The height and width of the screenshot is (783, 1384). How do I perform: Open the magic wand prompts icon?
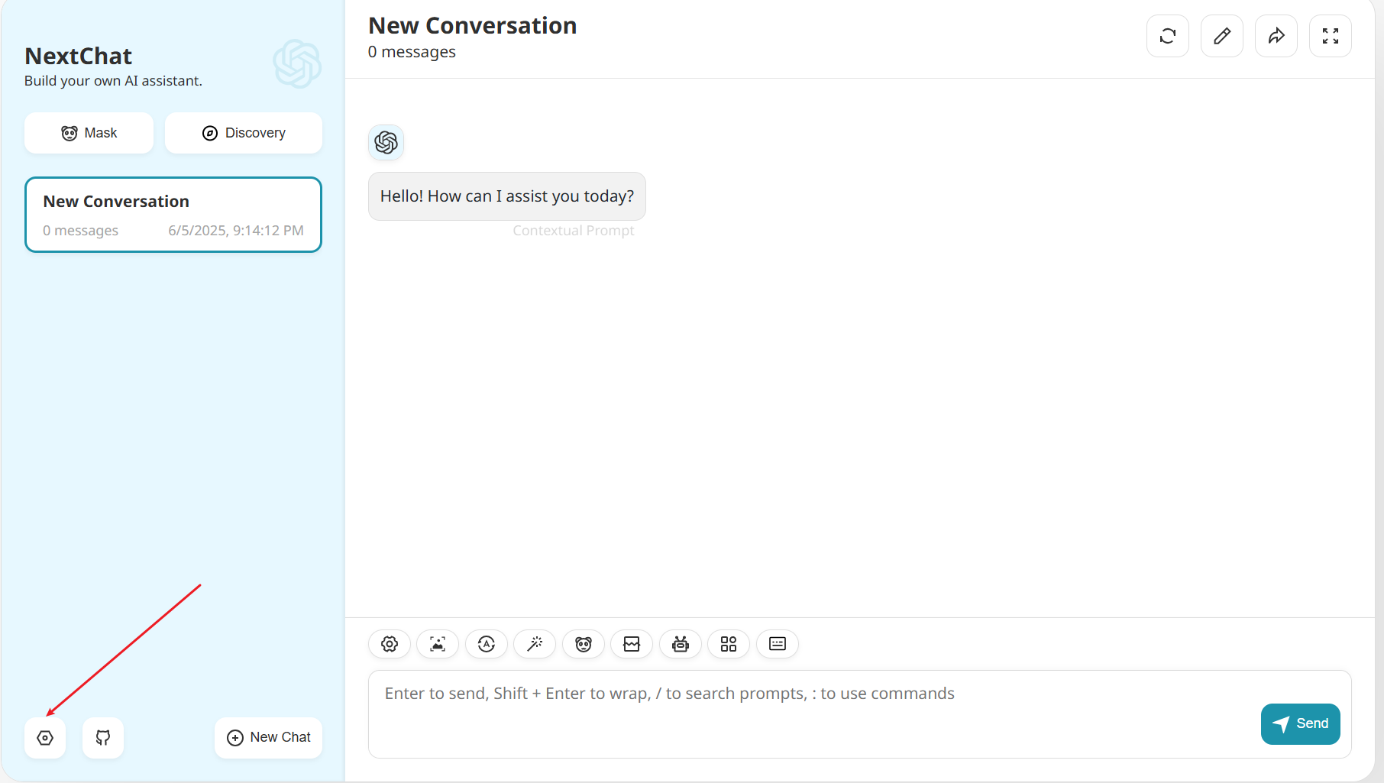tap(535, 644)
